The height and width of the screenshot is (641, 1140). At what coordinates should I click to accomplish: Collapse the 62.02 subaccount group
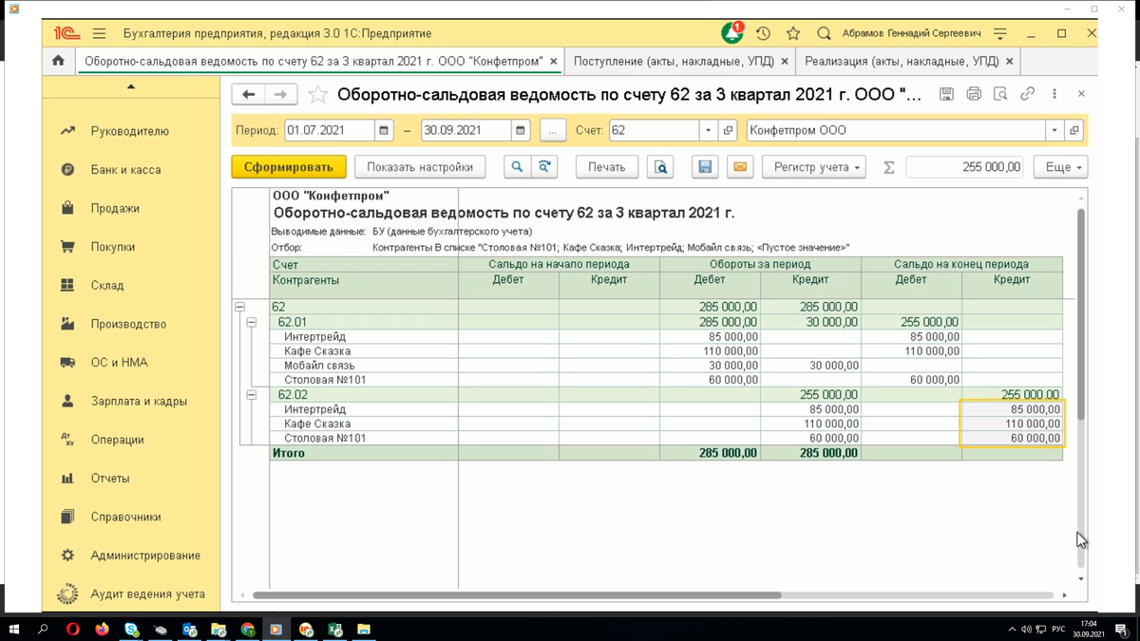[252, 395]
